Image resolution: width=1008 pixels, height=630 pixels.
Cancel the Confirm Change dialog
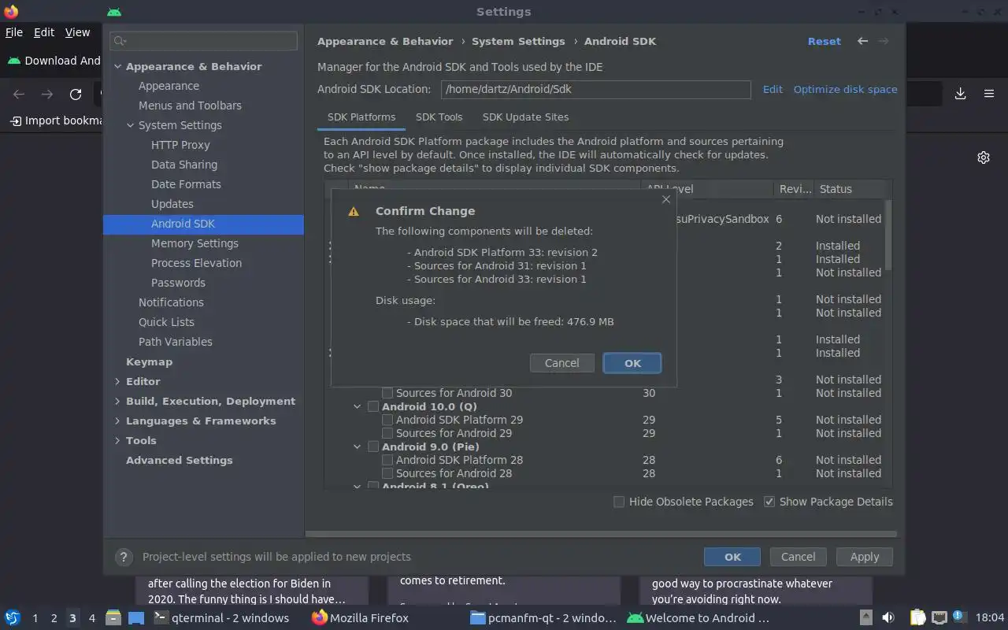tap(561, 363)
